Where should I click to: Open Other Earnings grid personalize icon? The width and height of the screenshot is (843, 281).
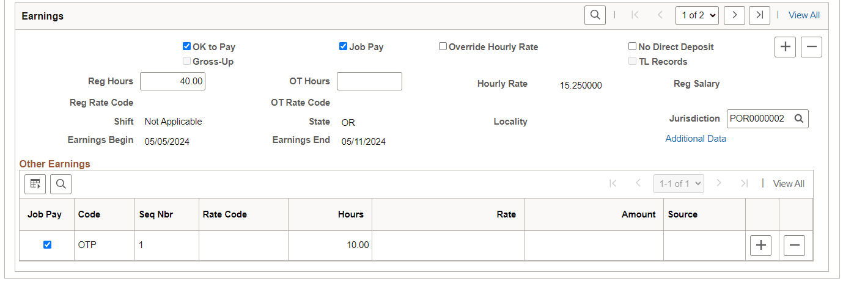35,183
